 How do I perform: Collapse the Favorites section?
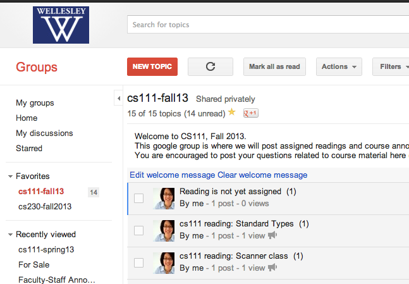coord(11,176)
